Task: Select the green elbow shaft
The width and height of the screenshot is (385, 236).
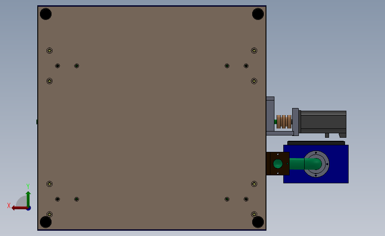Action: pos(306,164)
